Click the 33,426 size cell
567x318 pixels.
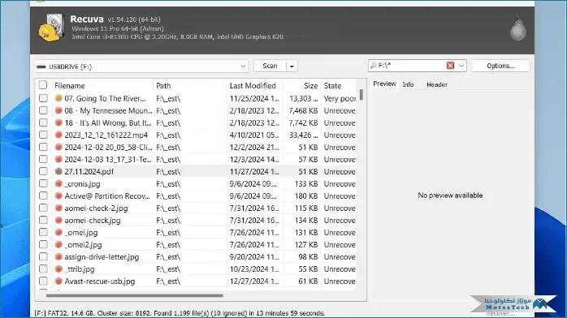(303, 135)
